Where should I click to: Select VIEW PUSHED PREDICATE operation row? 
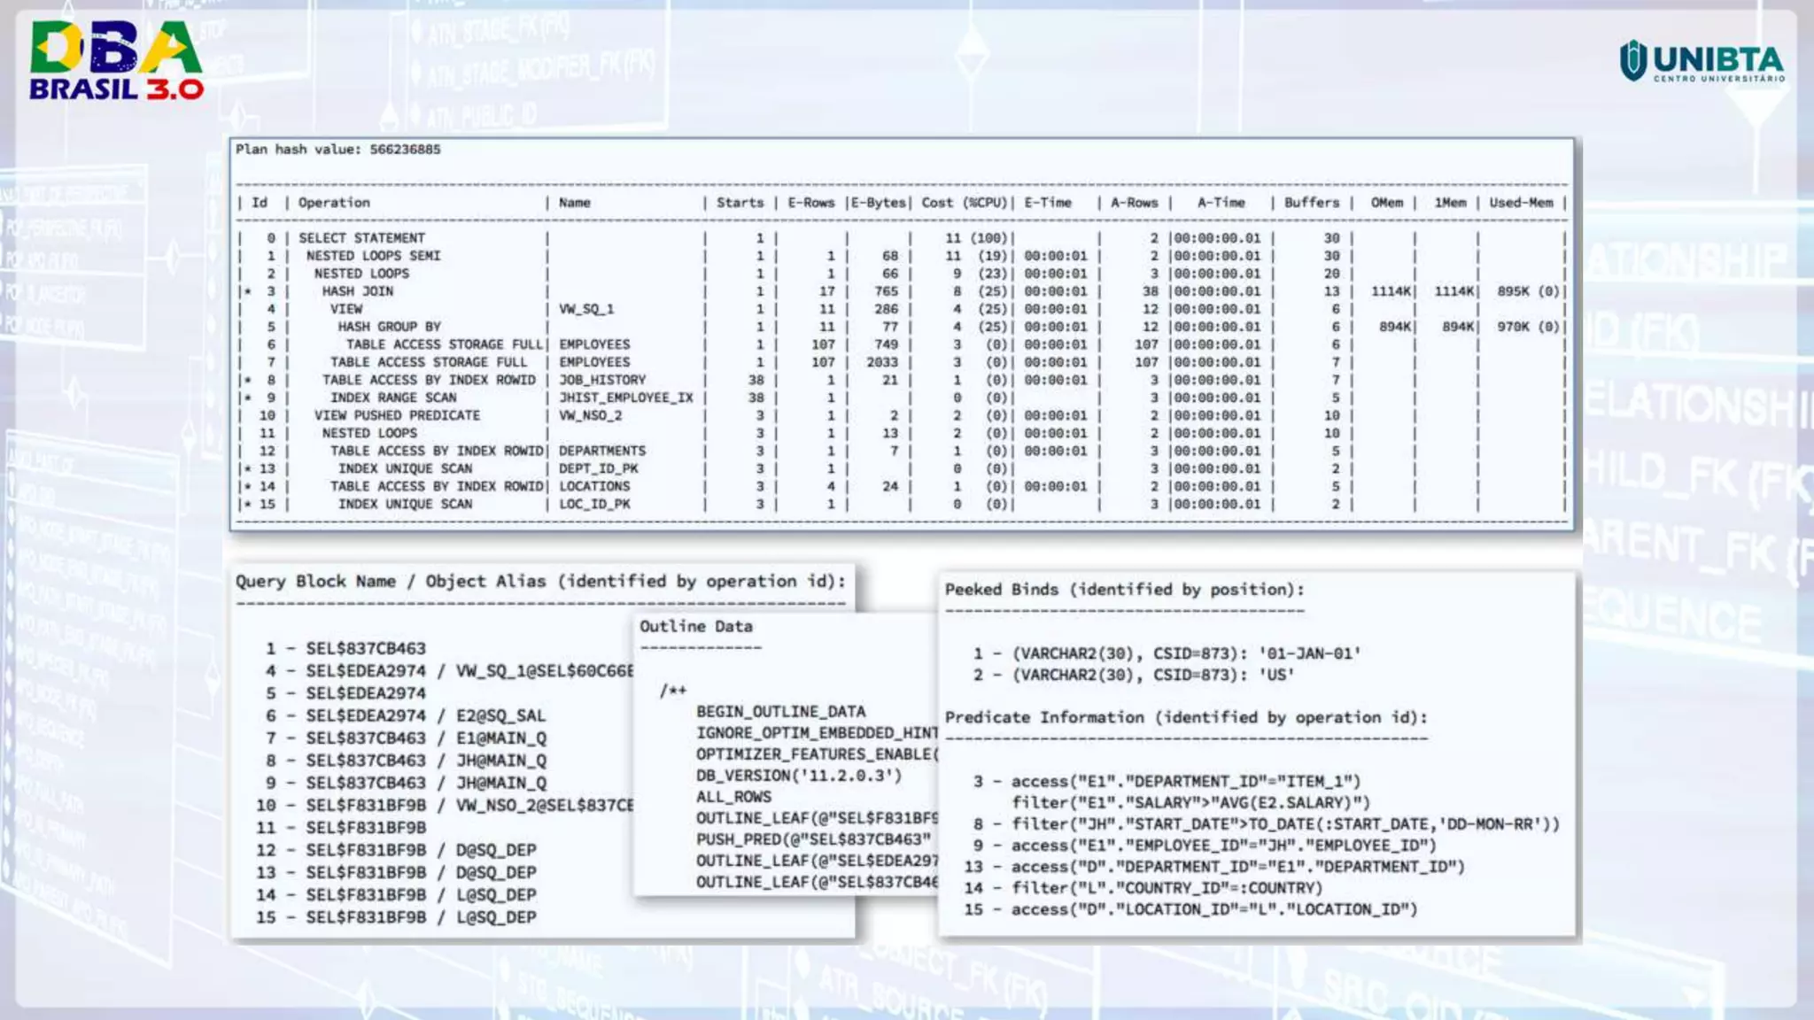click(397, 415)
